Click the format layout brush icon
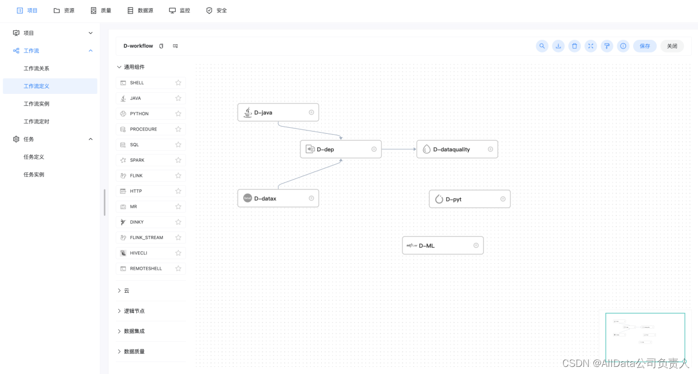Image resolution: width=698 pixels, height=374 pixels. (607, 46)
